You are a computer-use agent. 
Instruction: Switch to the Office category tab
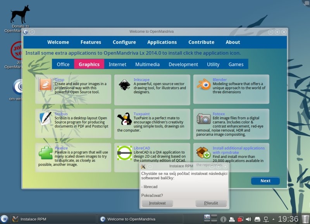coord(63,64)
